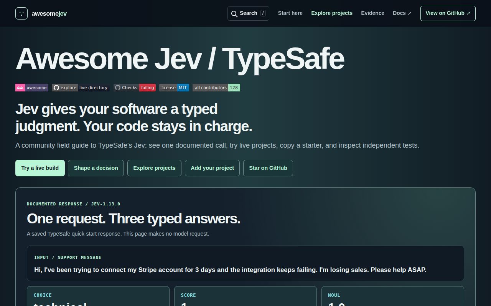Click the 'Jev gives your software' headline
This screenshot has height=306, width=491.
[x=133, y=117]
